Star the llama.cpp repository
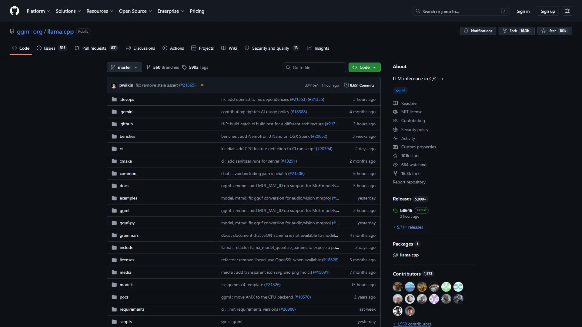The width and height of the screenshot is (582, 327). click(554, 31)
